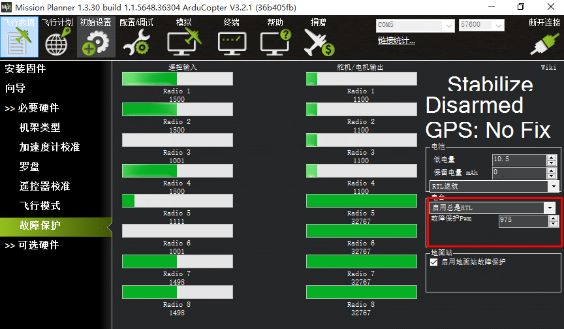Open the 模拟 simulation monitor icon
Viewport: 564px width, 329px height.
184,37
